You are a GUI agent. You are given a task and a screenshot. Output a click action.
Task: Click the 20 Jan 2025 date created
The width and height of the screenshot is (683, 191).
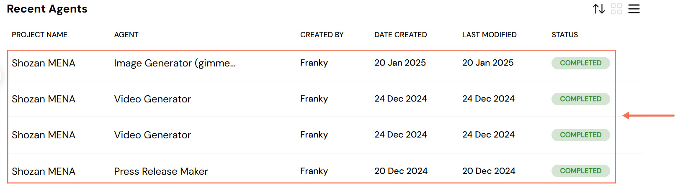tap(400, 63)
